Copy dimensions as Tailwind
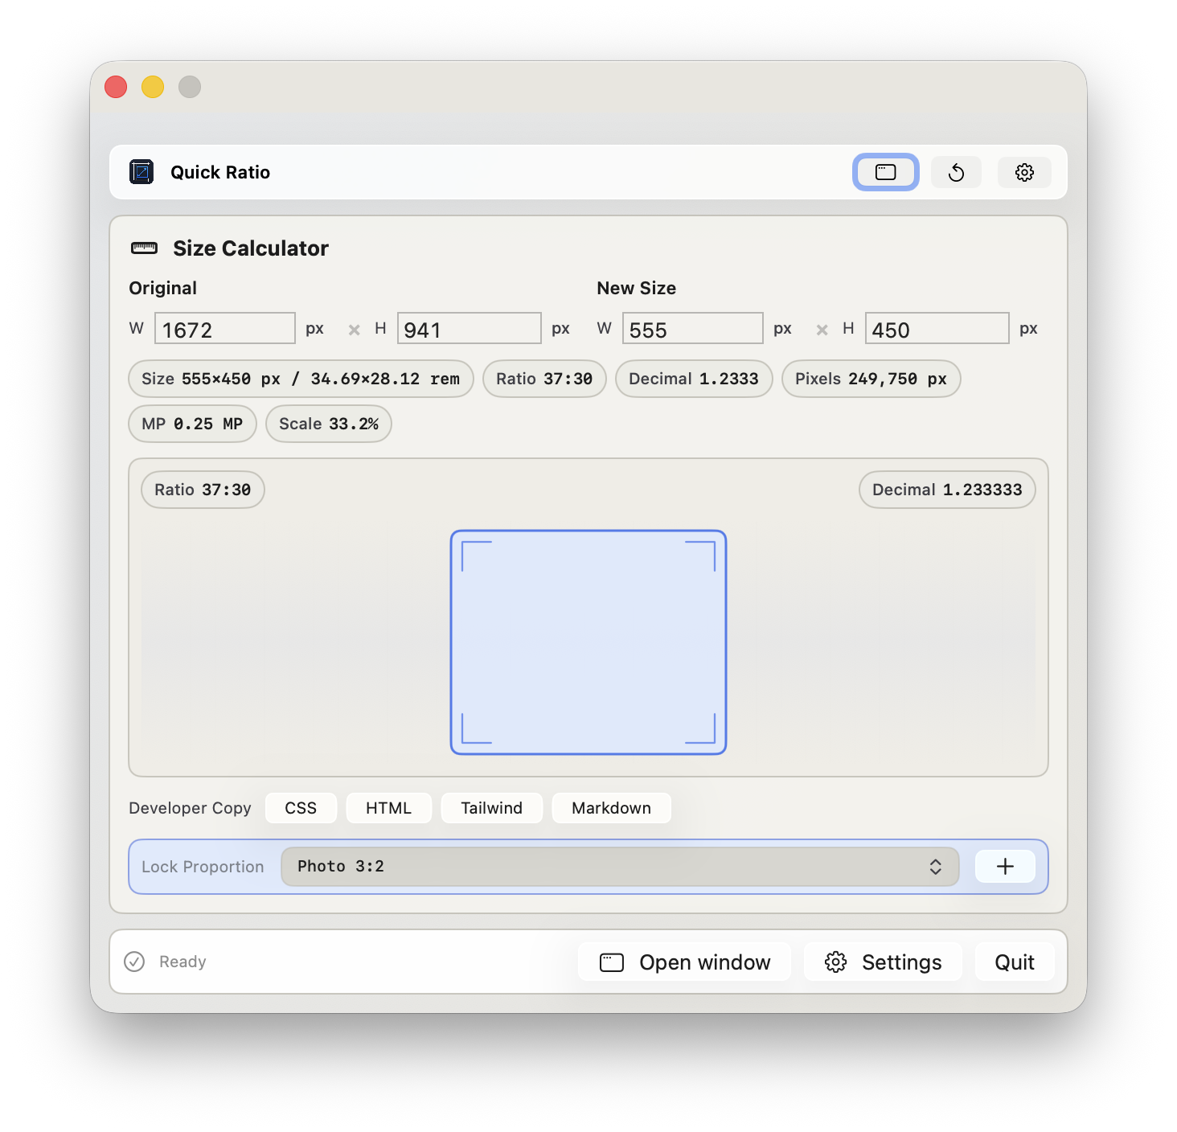This screenshot has width=1177, height=1132. point(491,808)
